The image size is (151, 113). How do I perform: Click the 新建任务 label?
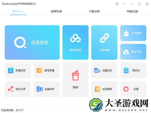[x=21, y=70]
